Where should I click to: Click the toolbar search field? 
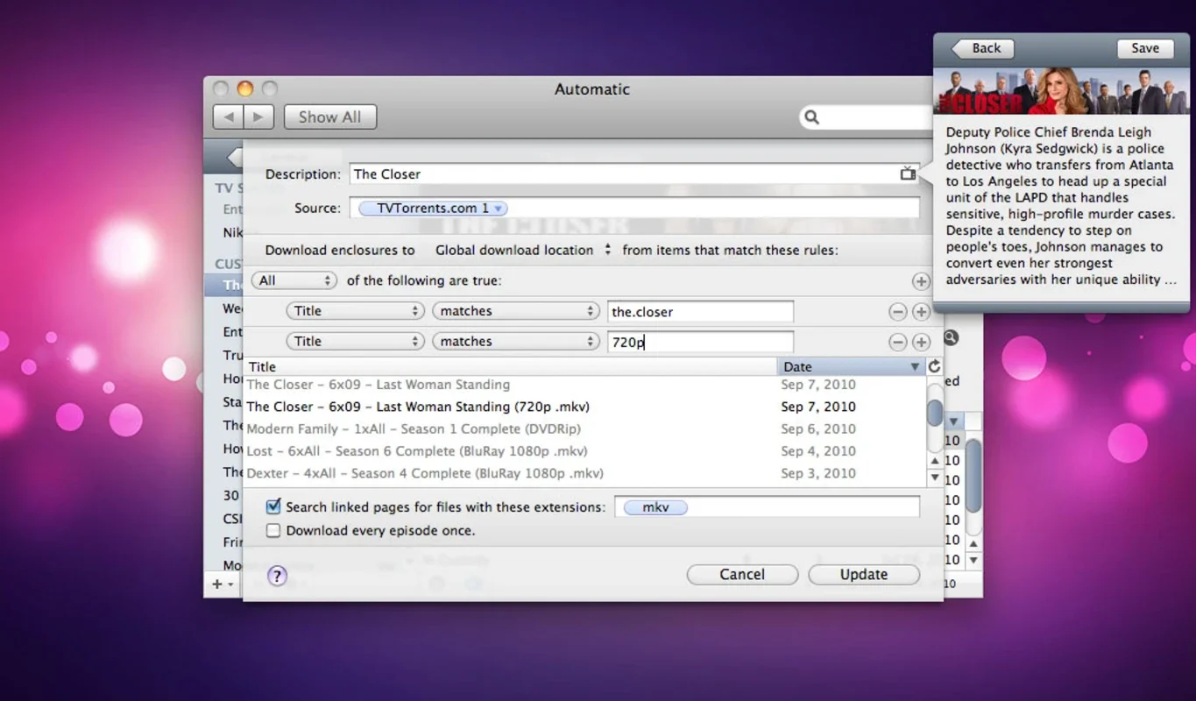click(x=865, y=117)
